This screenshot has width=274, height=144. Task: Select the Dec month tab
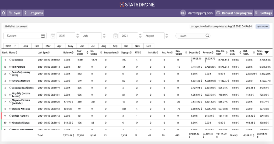(x=149, y=46)
